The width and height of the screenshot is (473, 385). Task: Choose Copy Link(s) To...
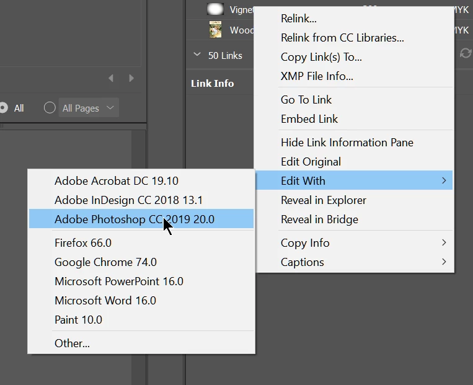354,57
